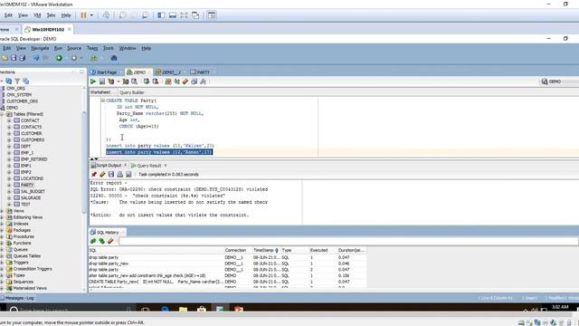Click the SQL History clock icon in worksheet toolbar
This screenshot has height=326, width=579.
click(195, 81)
